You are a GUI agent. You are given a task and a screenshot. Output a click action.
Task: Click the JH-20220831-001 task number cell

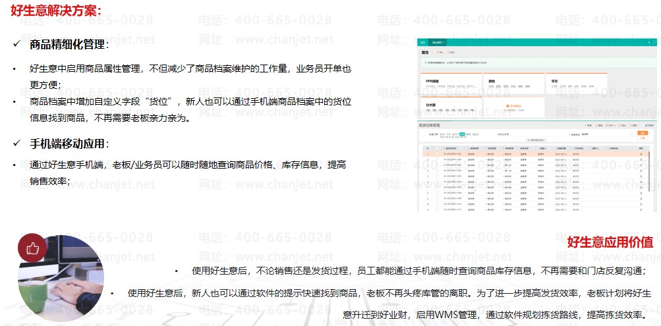pyautogui.click(x=453, y=153)
